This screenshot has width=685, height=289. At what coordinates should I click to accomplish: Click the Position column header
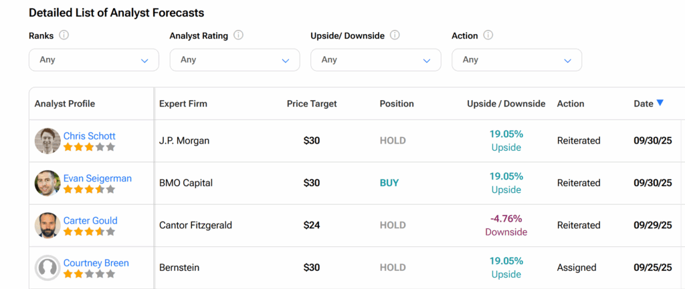397,103
